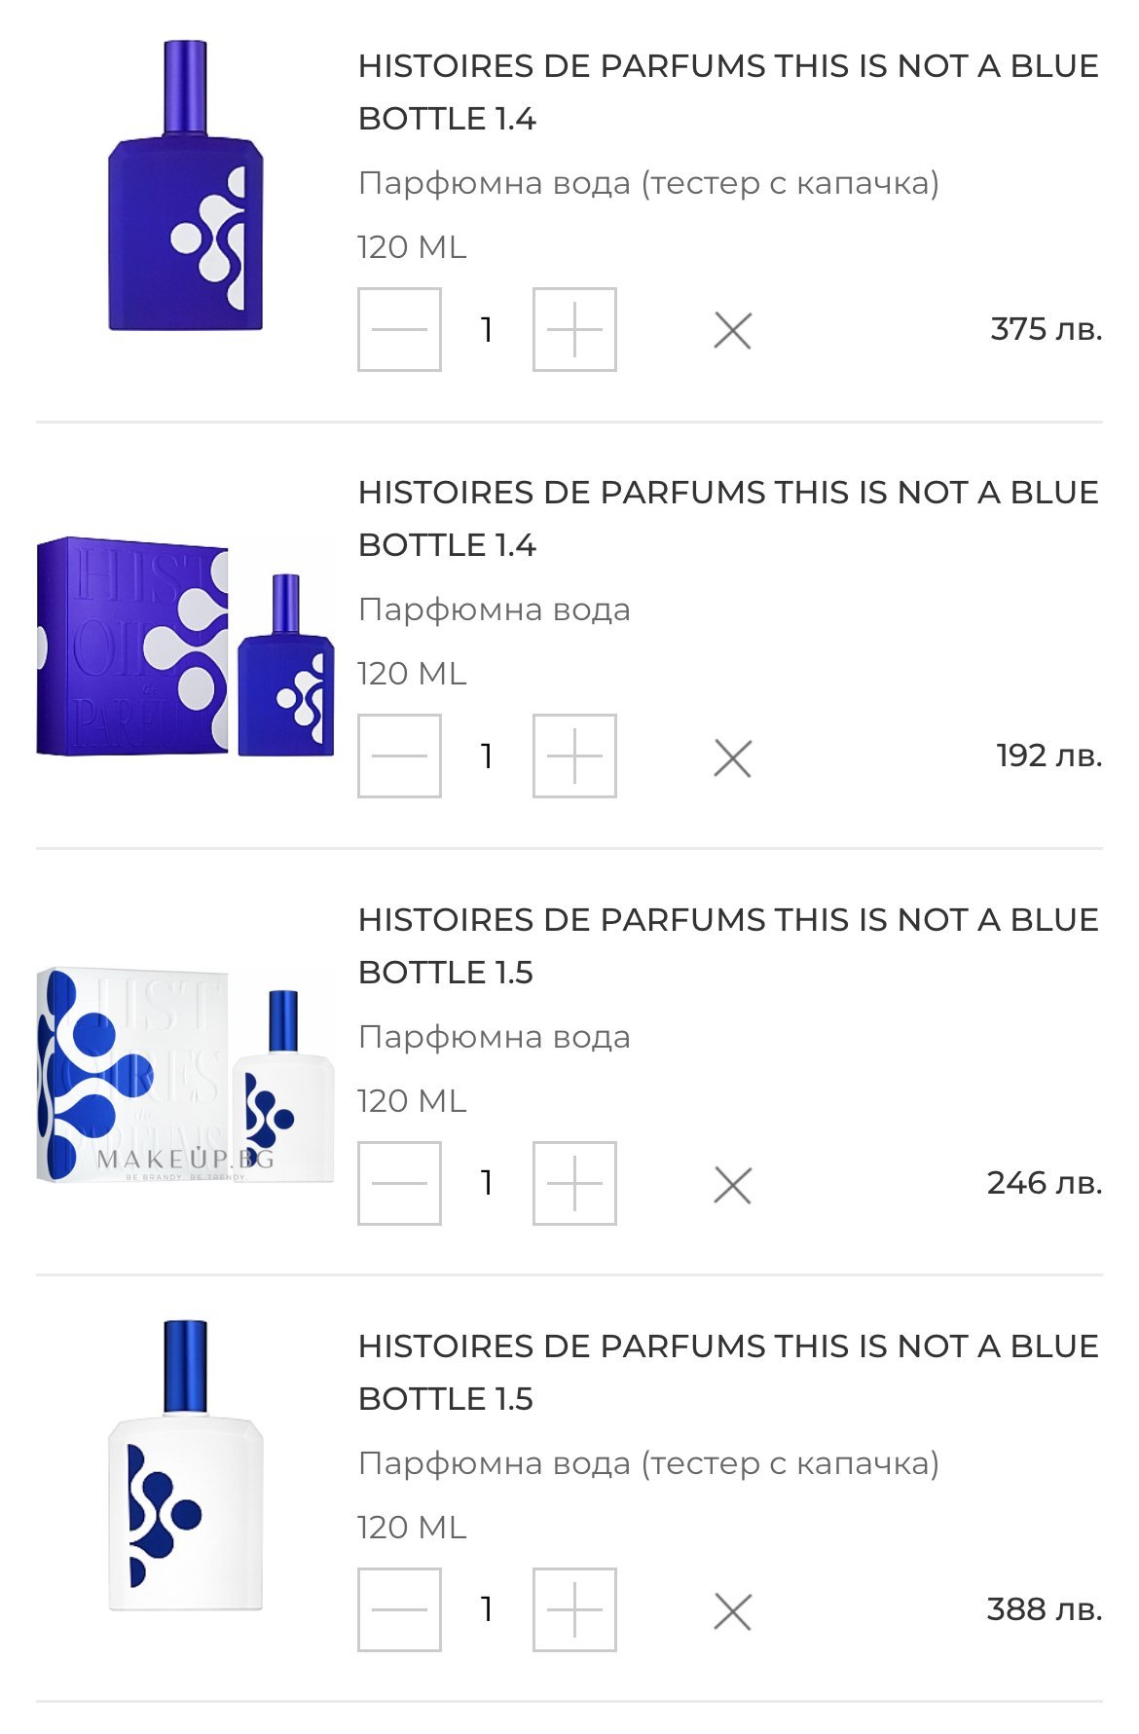This screenshot has height=1734, width=1139.
Task: Open boxed blue bottle 1.4 product image
Action: (x=185, y=646)
